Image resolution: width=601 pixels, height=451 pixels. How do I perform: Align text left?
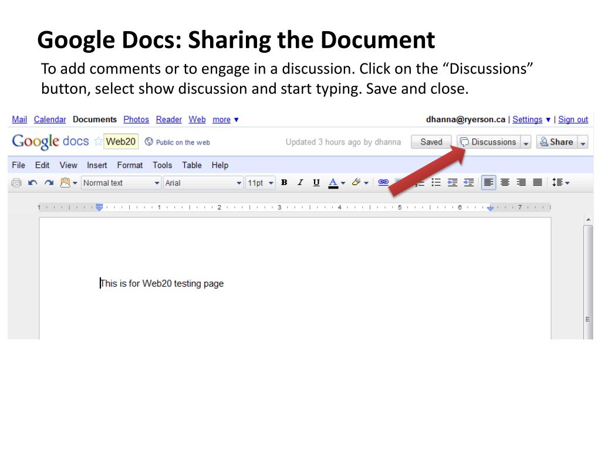point(489,183)
